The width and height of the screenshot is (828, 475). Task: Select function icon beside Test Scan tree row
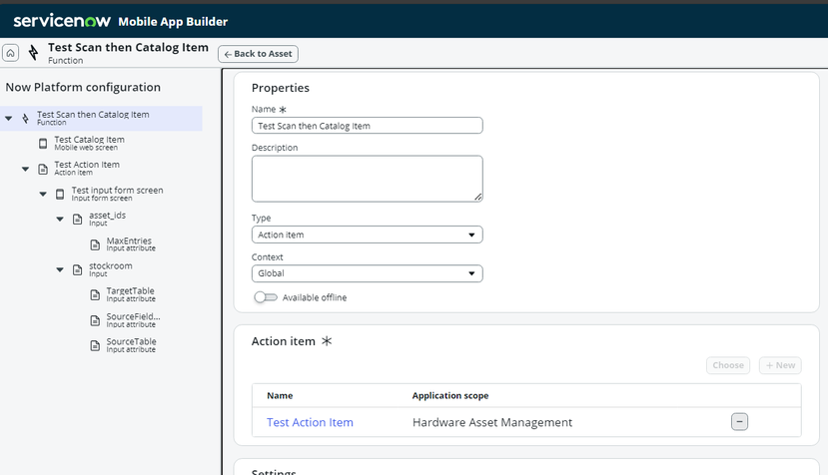click(25, 118)
